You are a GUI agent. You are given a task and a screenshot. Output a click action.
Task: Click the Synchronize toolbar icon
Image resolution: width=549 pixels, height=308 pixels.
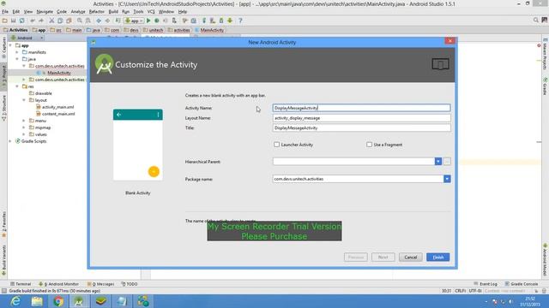pyautogui.click(x=21, y=21)
